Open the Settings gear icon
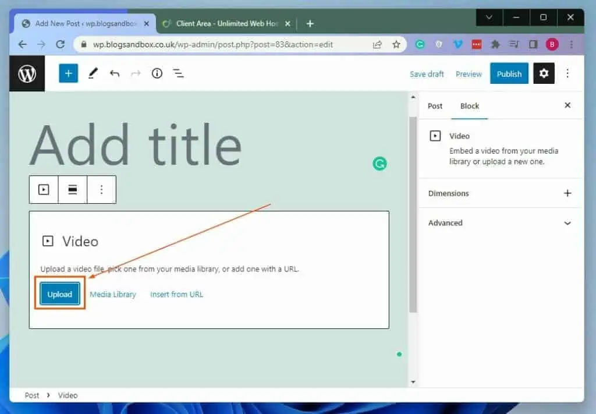 click(x=544, y=73)
